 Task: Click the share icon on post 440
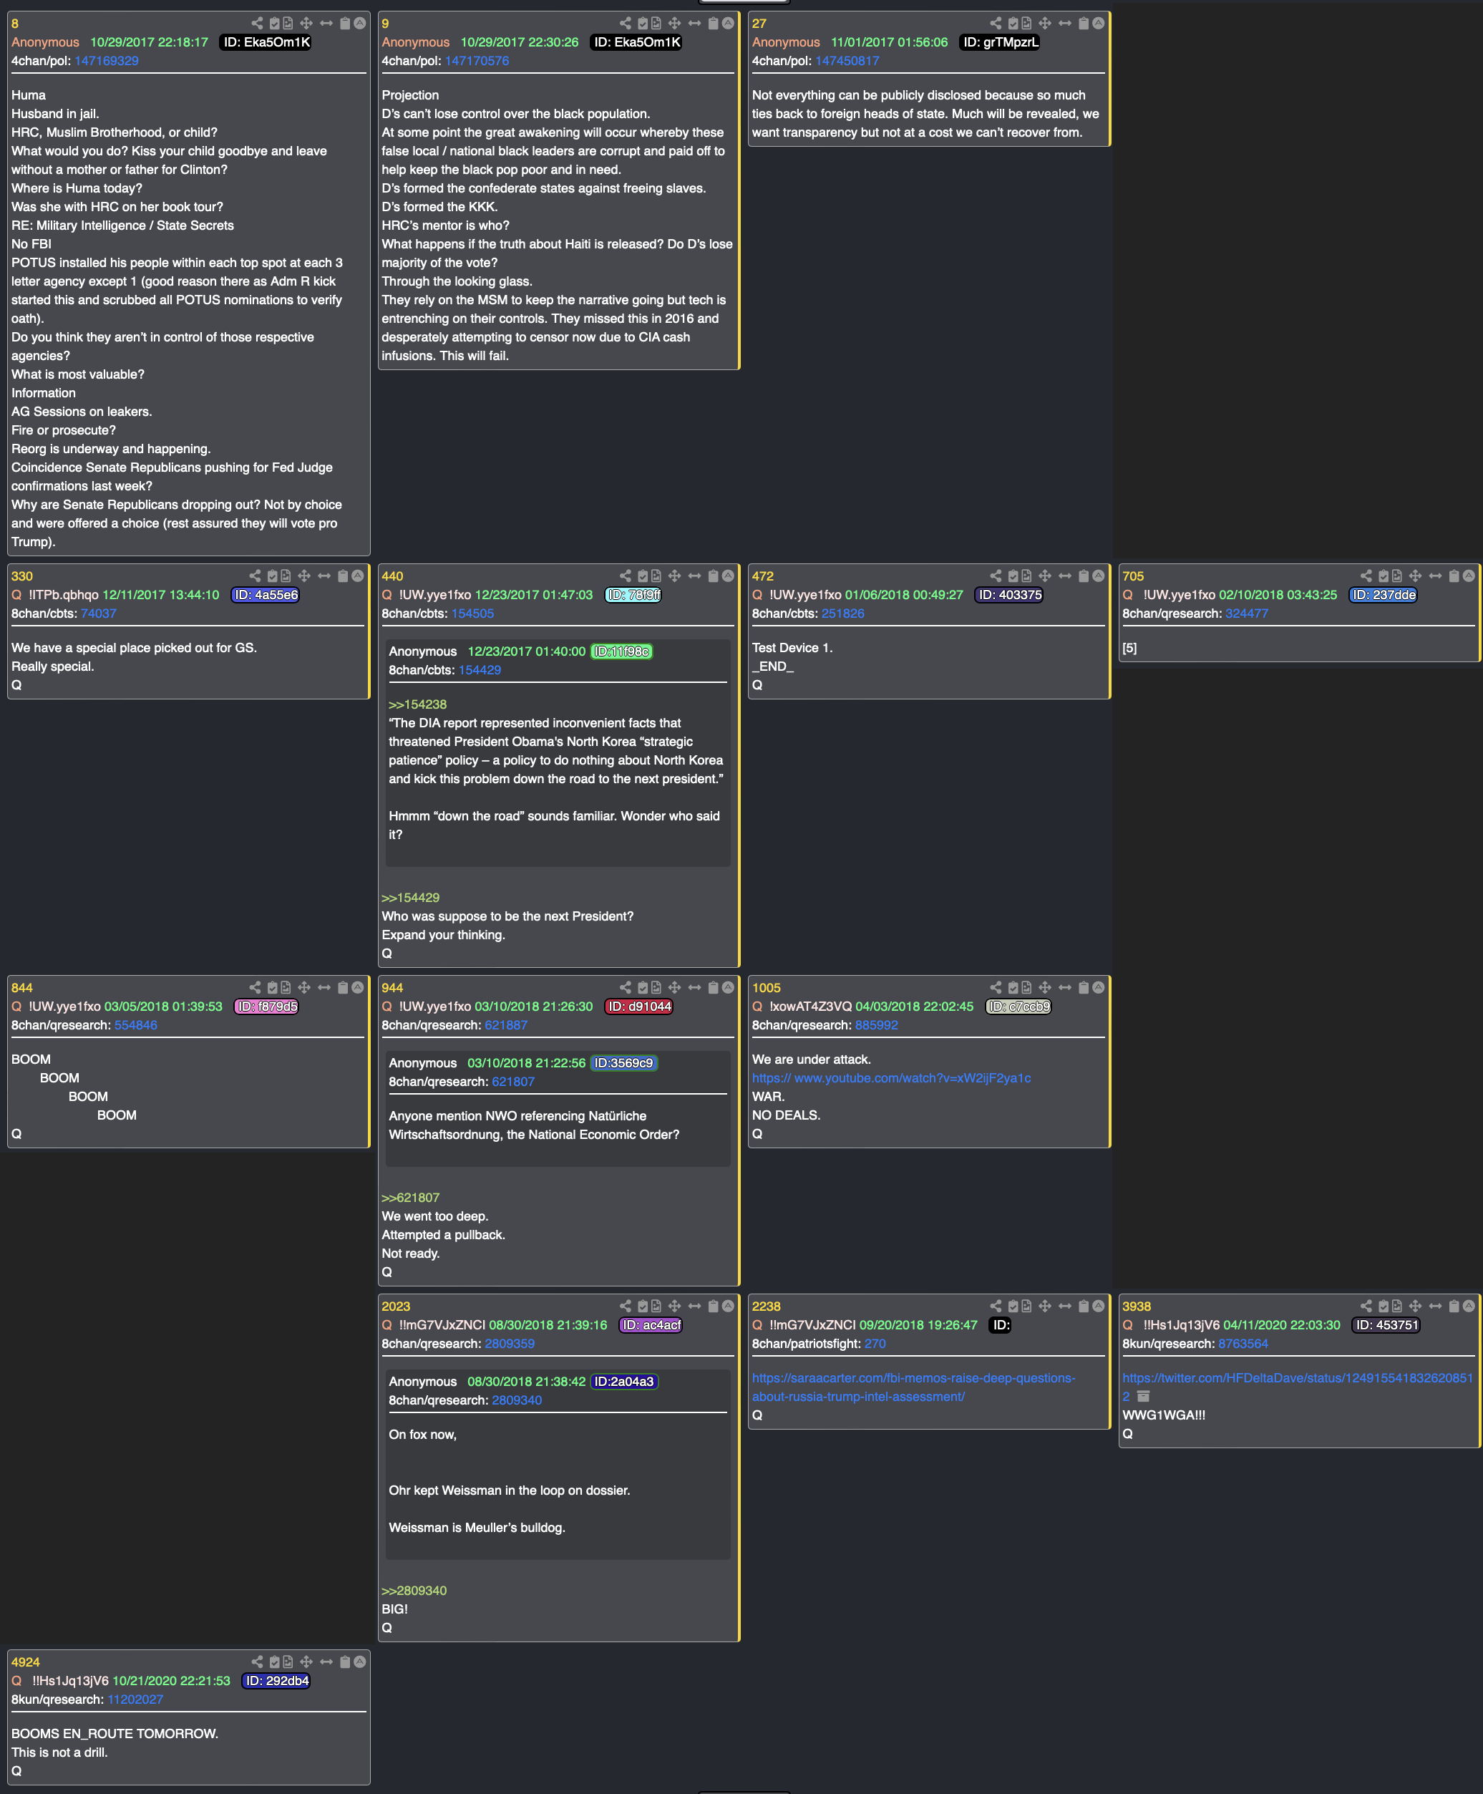pyautogui.click(x=626, y=576)
